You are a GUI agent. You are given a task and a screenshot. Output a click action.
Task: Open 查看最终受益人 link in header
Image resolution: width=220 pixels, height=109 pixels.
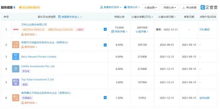(70, 17)
